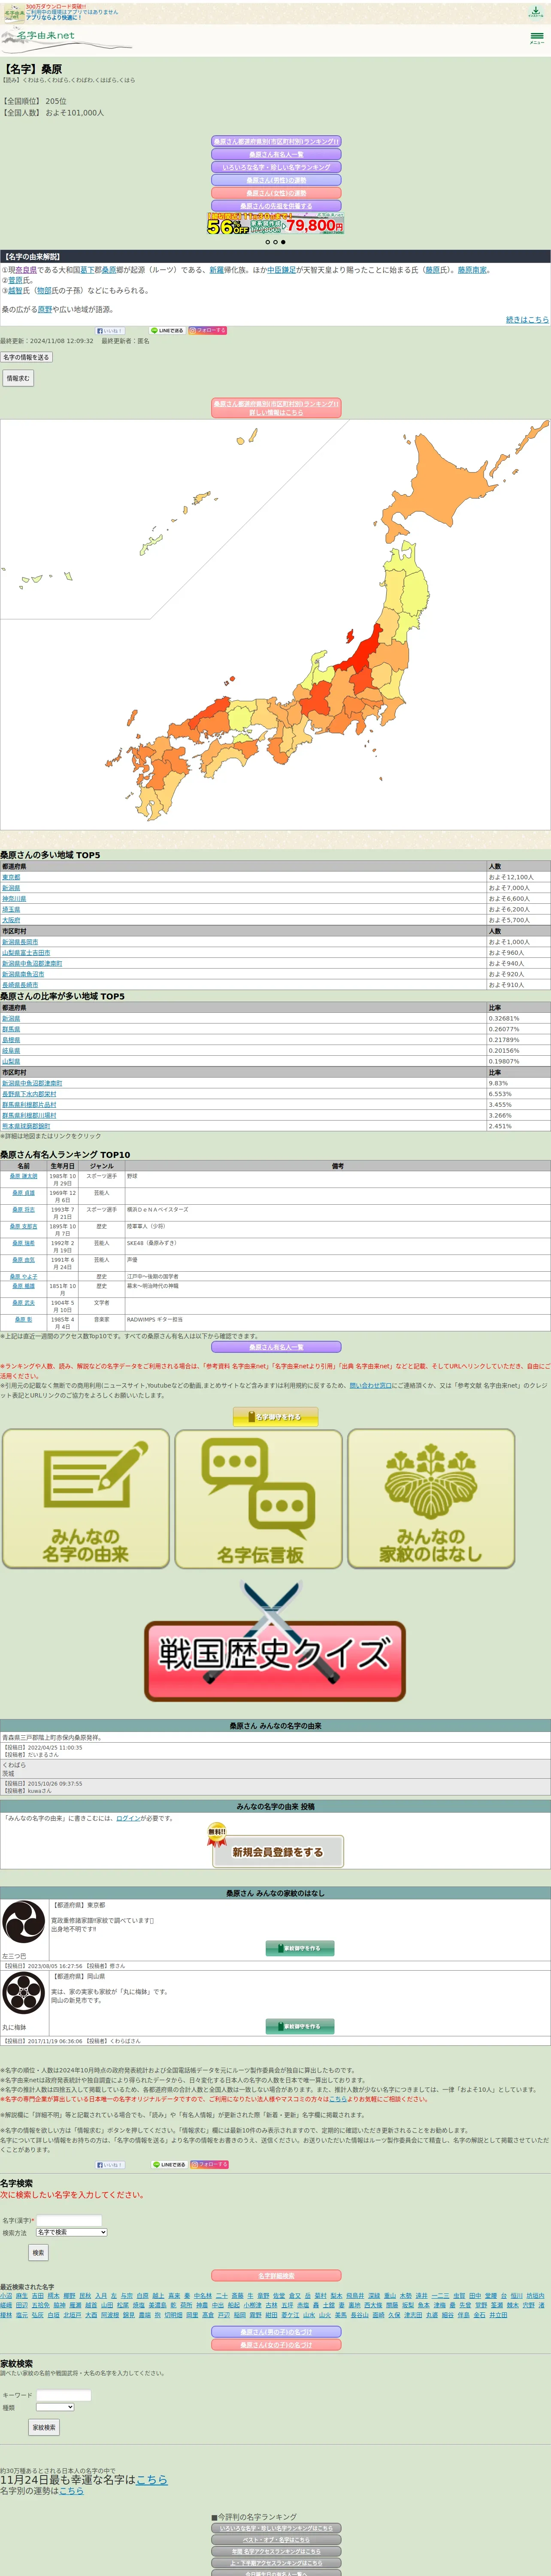Image resolution: width=551 pixels, height=2576 pixels.
Task: Click the 家紋検索 button
Action: (x=44, y=2427)
